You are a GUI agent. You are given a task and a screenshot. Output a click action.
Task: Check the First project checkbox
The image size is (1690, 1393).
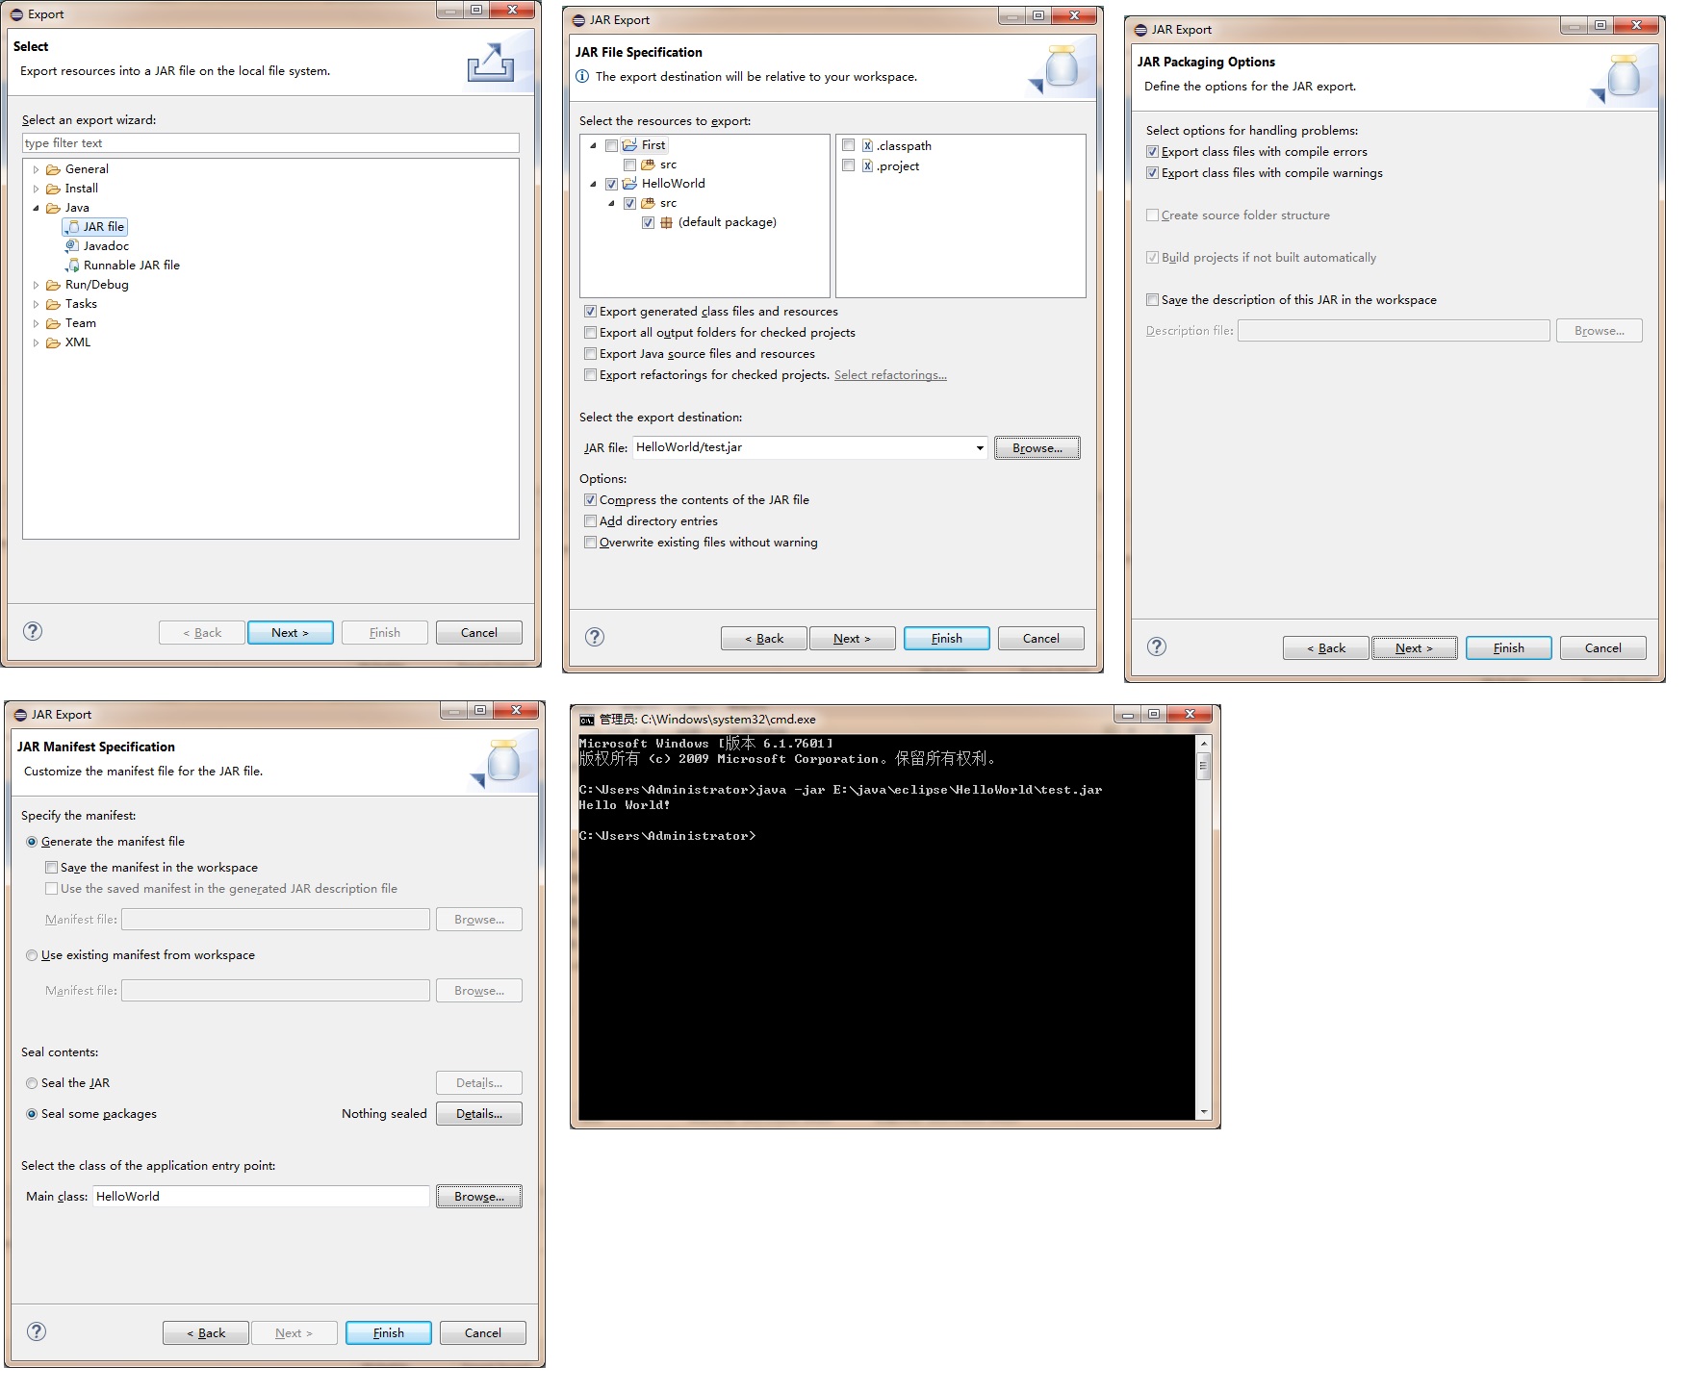[611, 145]
